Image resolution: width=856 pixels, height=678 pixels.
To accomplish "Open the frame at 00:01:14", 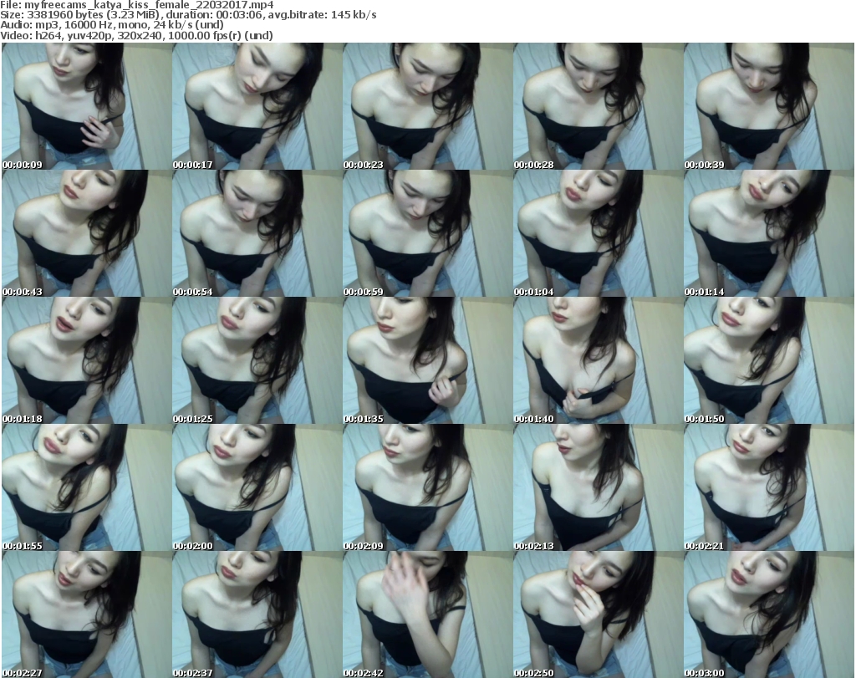I will [x=769, y=233].
